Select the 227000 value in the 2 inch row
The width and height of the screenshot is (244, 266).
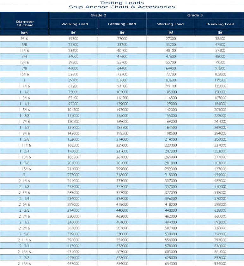pyautogui.click(x=73, y=175)
